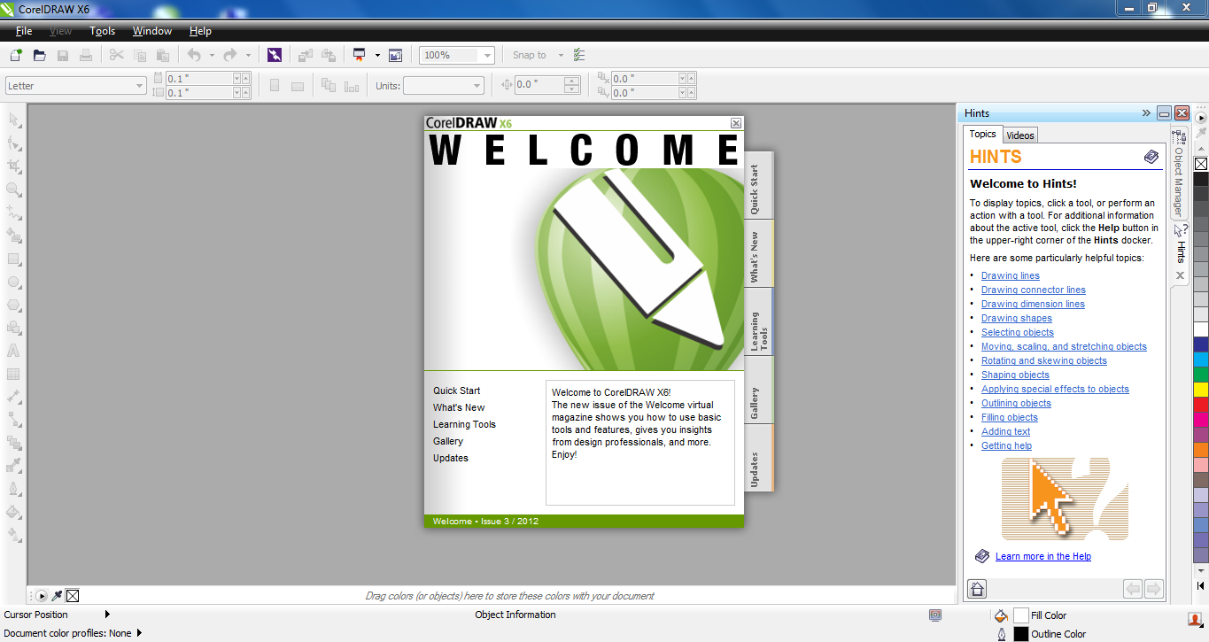Open the Tools menu
This screenshot has height=642, width=1209.
pos(103,31)
